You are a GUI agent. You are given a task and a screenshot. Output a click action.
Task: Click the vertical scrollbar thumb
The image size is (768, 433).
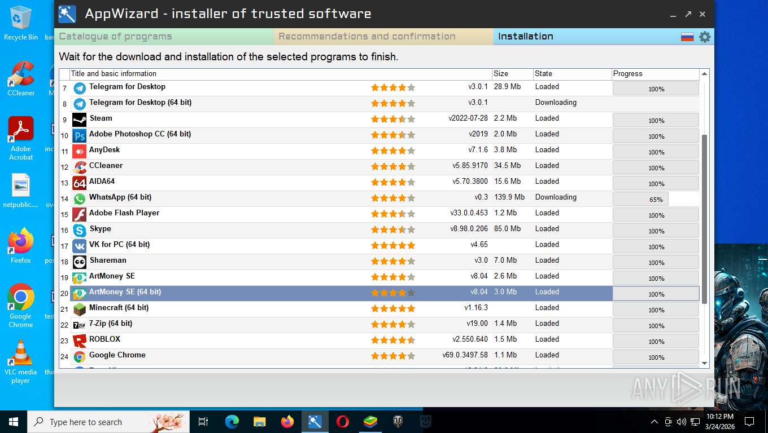tap(704, 219)
